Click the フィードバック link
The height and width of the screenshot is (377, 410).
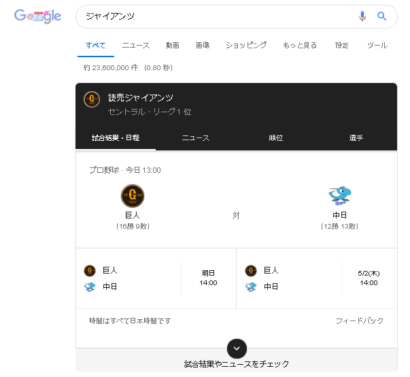point(360,321)
